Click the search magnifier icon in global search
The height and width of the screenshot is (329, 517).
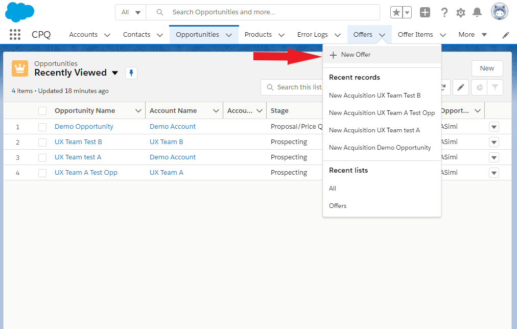pyautogui.click(x=160, y=12)
